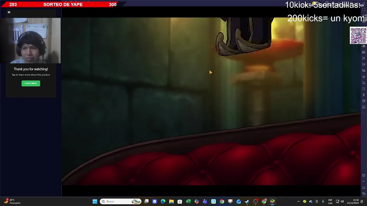Open Microsoft Store from the taskbar
The height and width of the screenshot is (206, 367).
point(180,201)
